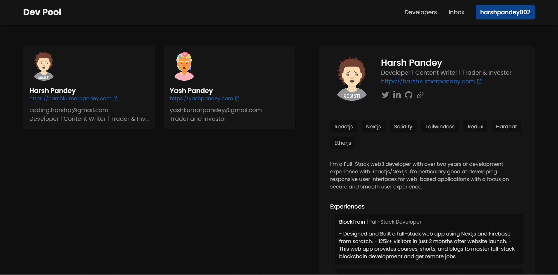This screenshot has height=275, width=558.
Task: Open Harsh Pandey's GitHub icon
Action: click(409, 95)
